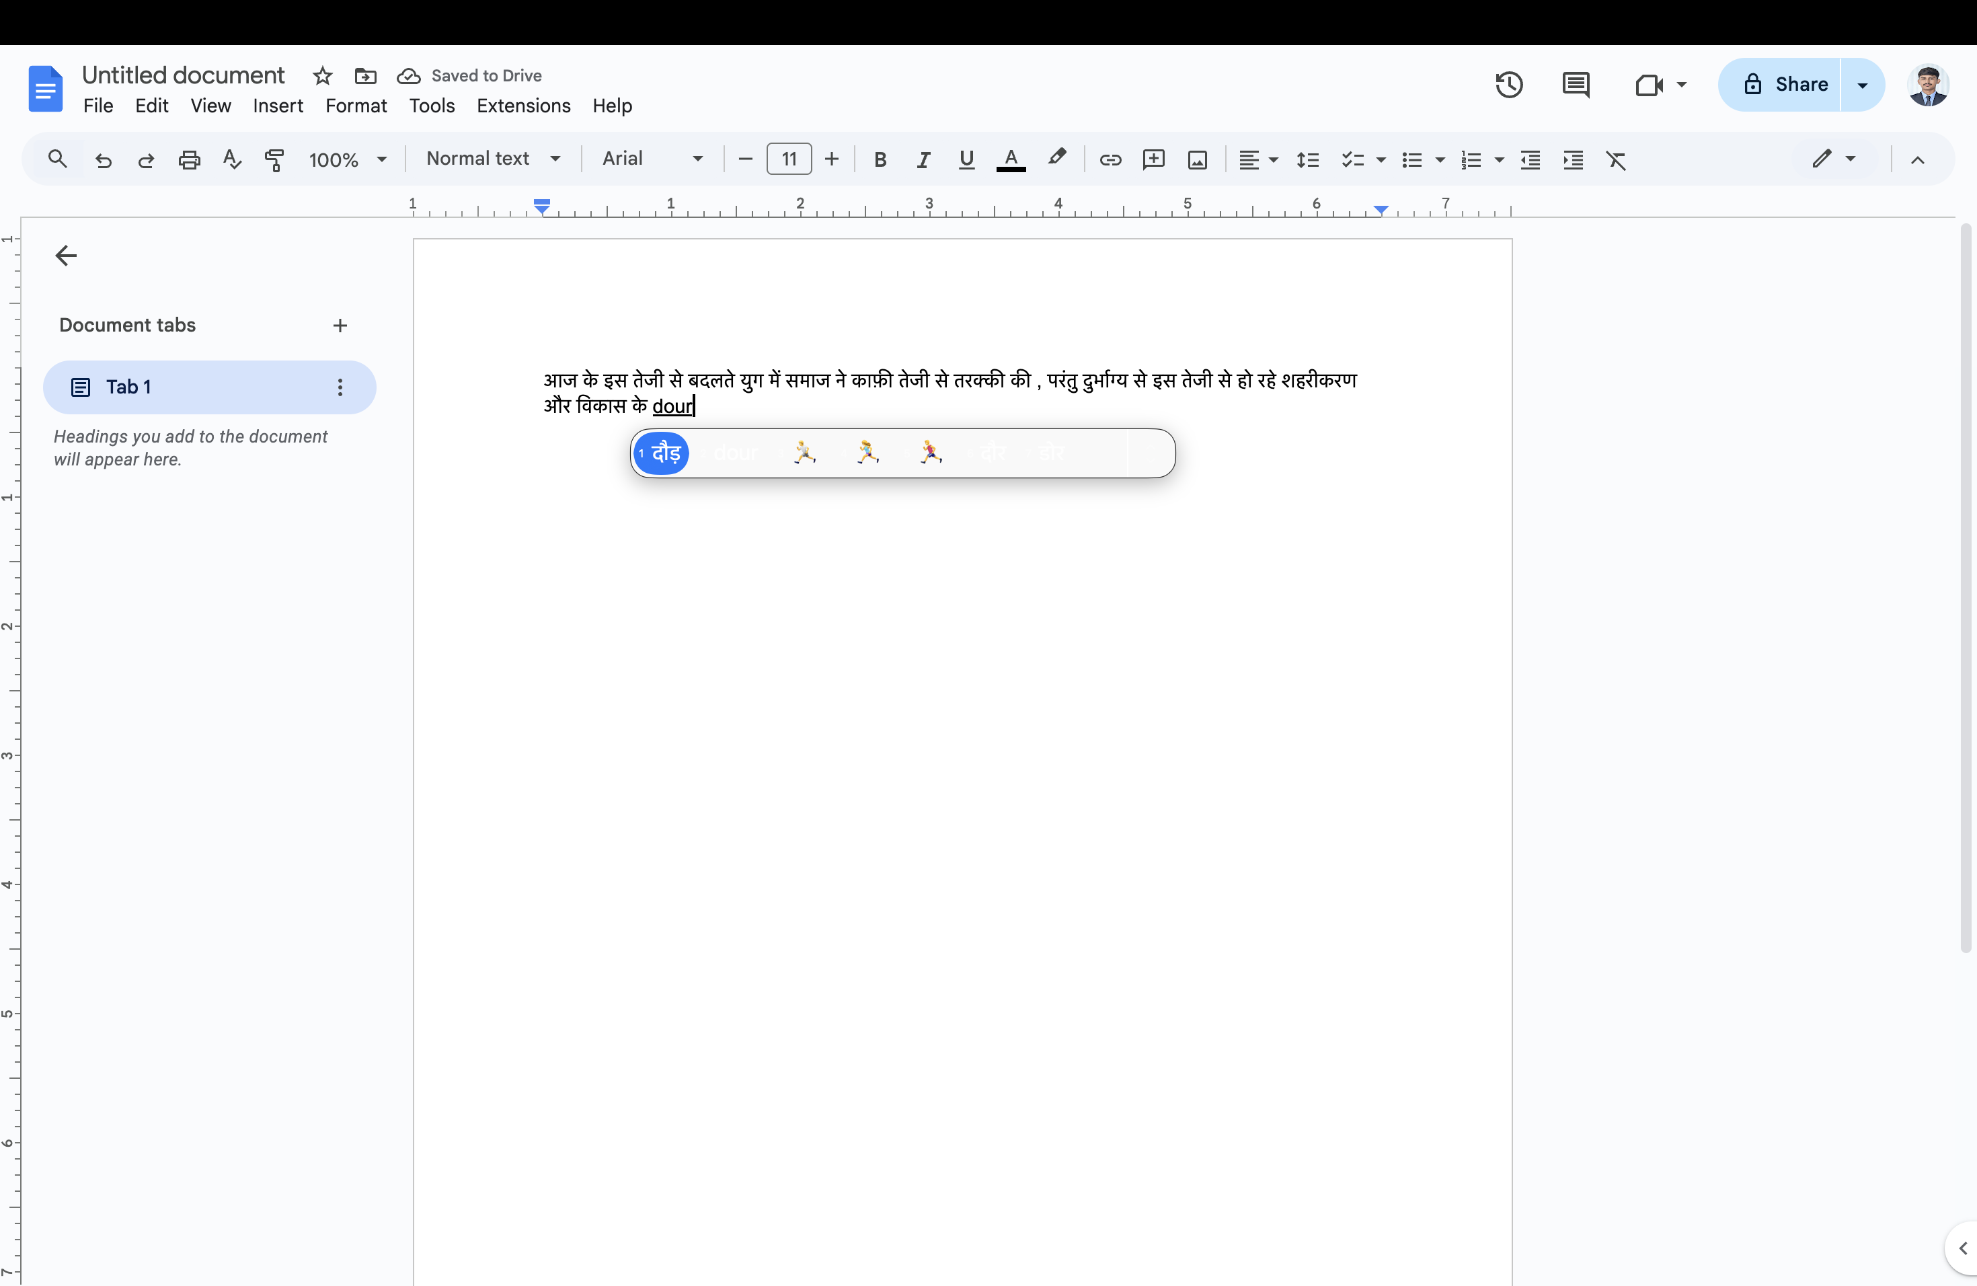Open the text color picker
1977x1286 pixels.
1010,159
